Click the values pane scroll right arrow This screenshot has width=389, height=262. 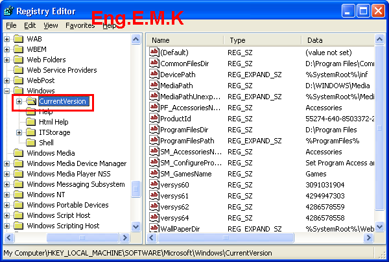pos(369,238)
